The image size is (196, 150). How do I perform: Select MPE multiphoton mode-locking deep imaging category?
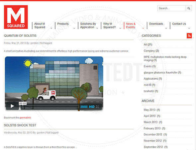(x=165, y=59)
